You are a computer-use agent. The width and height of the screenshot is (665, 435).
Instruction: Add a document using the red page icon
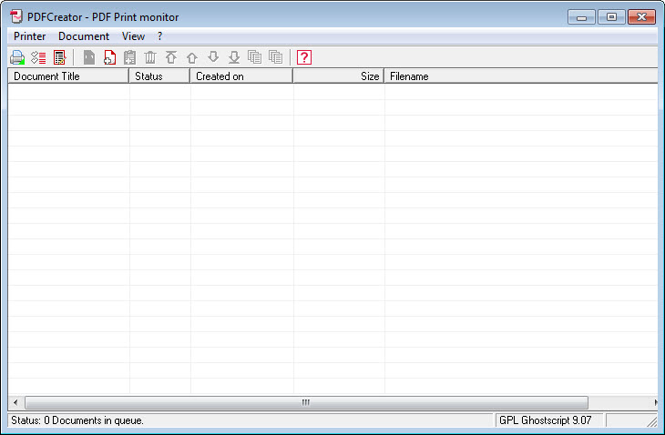coord(110,57)
